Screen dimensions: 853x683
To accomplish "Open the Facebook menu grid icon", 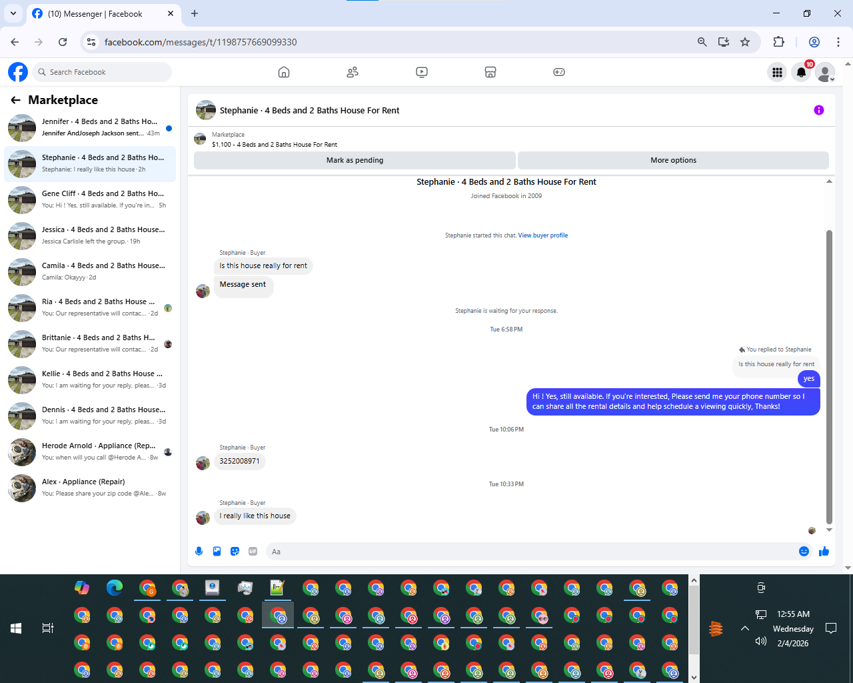I will (777, 72).
